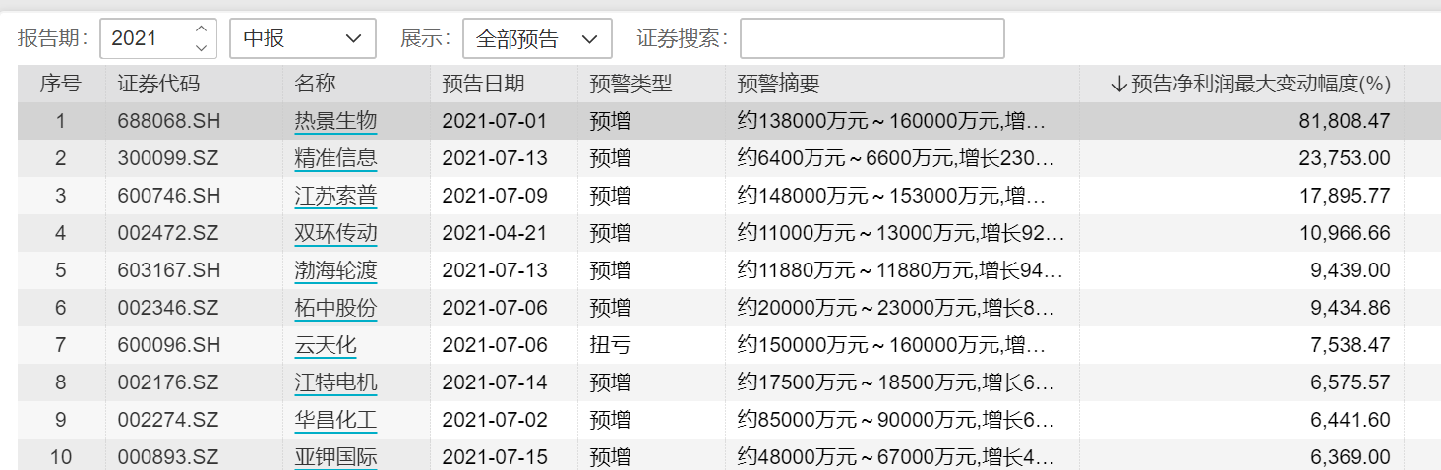Sort by the 证券代码 column header
The height and width of the screenshot is (470, 1441).
click(x=194, y=84)
